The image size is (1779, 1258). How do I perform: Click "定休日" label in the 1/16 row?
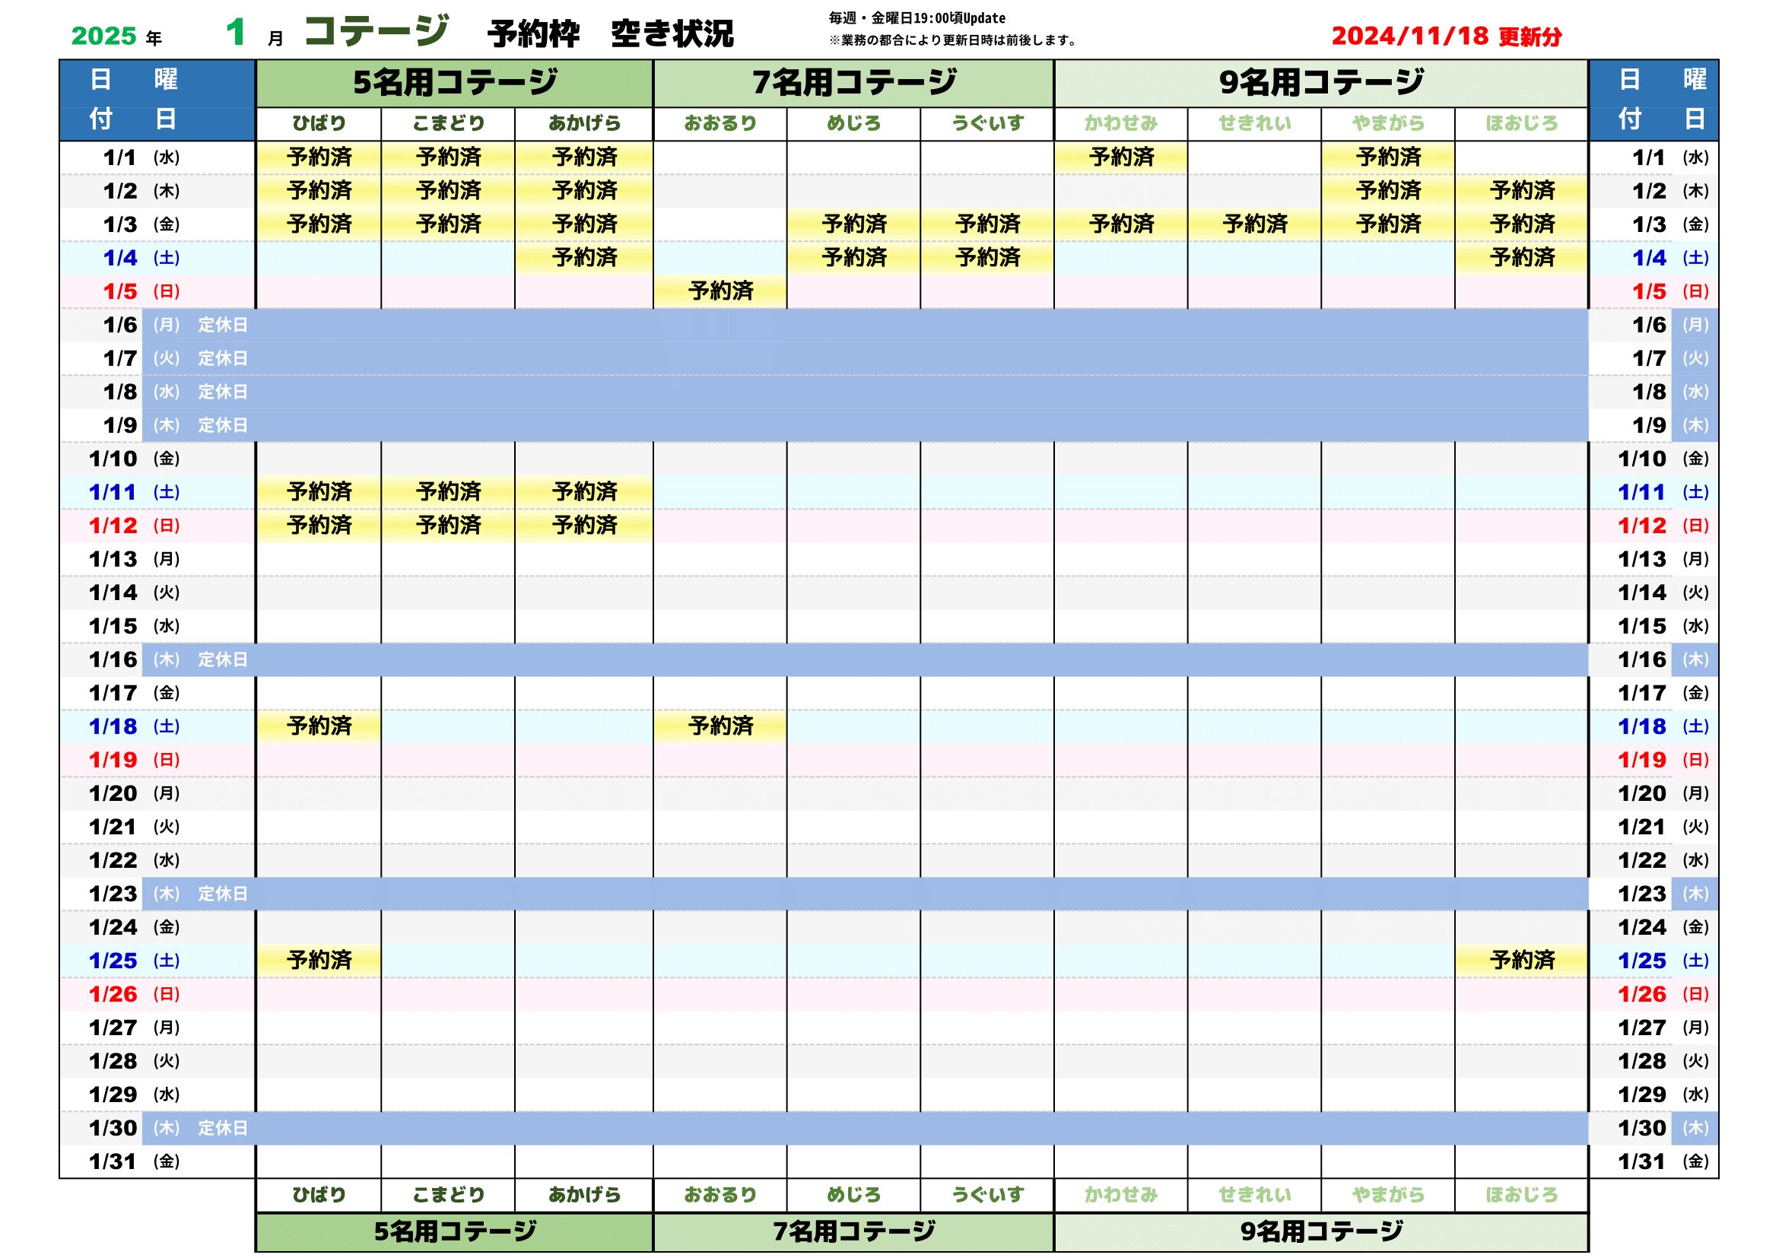point(223,660)
